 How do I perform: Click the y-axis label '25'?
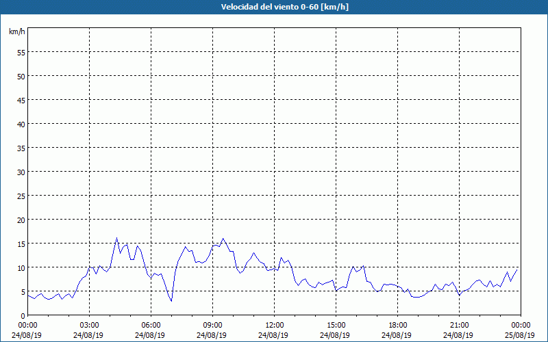pyautogui.click(x=21, y=196)
